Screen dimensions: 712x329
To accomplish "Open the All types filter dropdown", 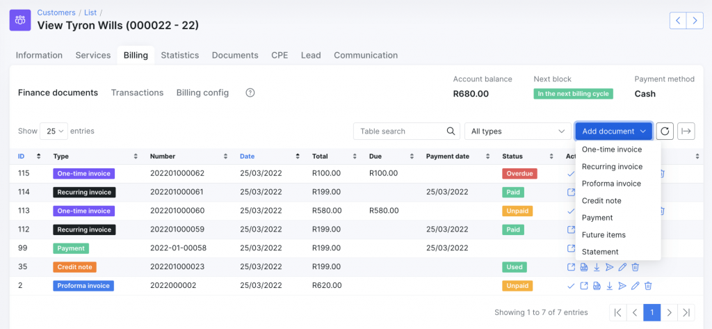I will (517, 131).
